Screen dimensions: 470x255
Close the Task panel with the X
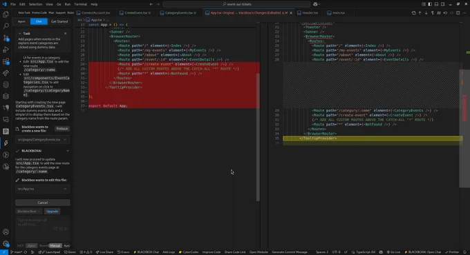click(66, 34)
